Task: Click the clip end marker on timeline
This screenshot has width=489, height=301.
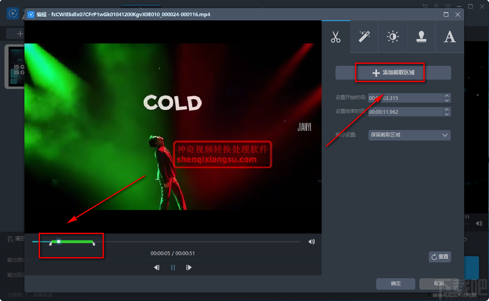Action: 94,244
